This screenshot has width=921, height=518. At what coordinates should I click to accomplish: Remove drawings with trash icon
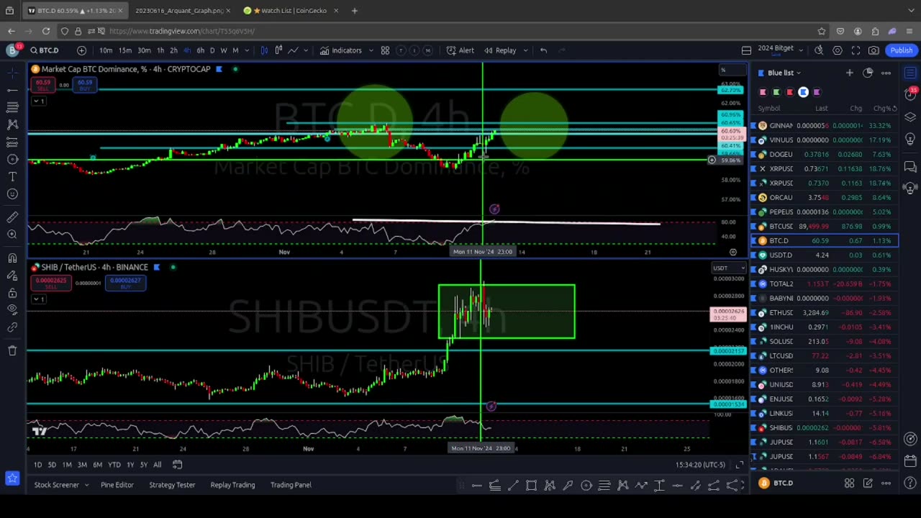point(12,350)
